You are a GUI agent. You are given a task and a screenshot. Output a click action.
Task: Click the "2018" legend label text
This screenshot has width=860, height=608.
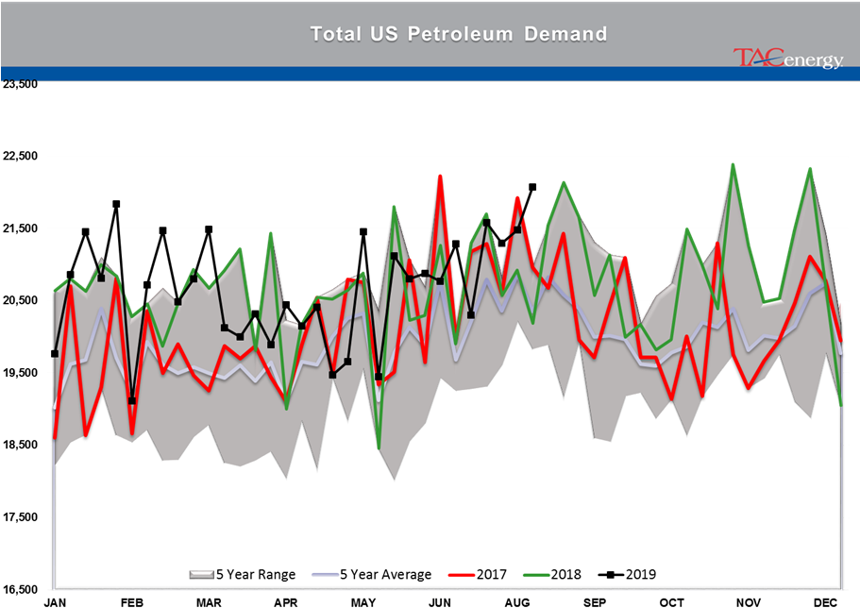pyautogui.click(x=567, y=574)
